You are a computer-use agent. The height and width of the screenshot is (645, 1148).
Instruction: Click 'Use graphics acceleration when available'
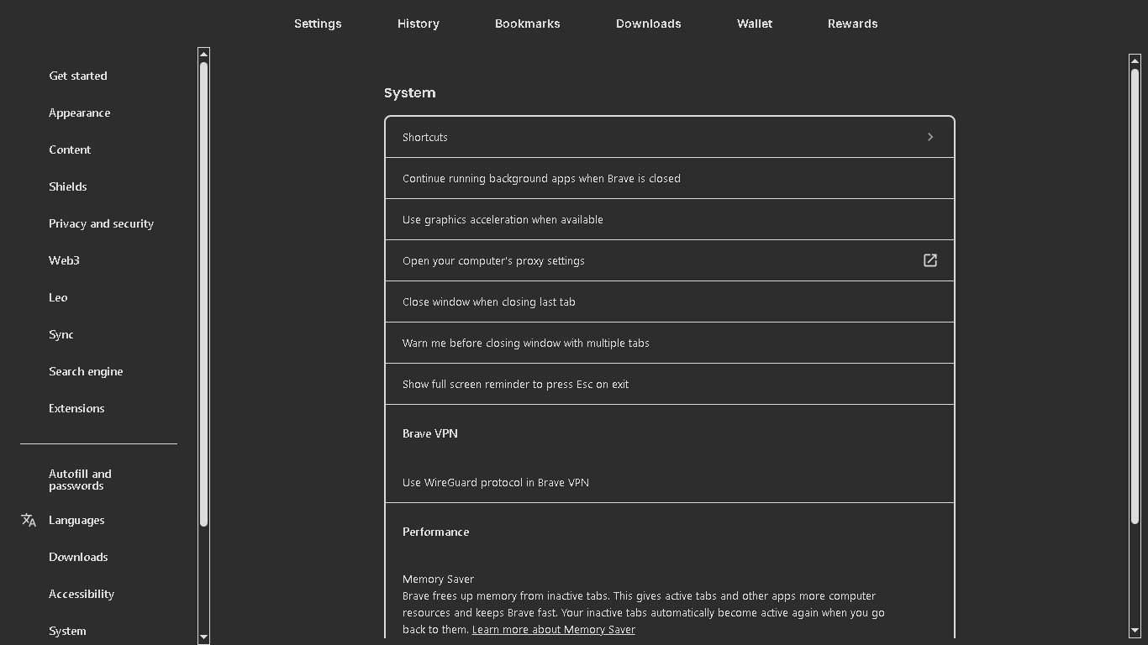point(503,219)
